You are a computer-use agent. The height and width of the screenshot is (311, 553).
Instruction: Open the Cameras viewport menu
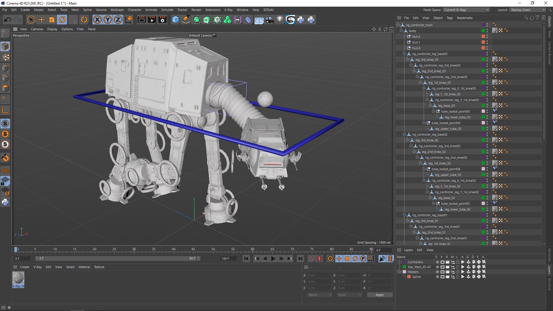coord(37,29)
